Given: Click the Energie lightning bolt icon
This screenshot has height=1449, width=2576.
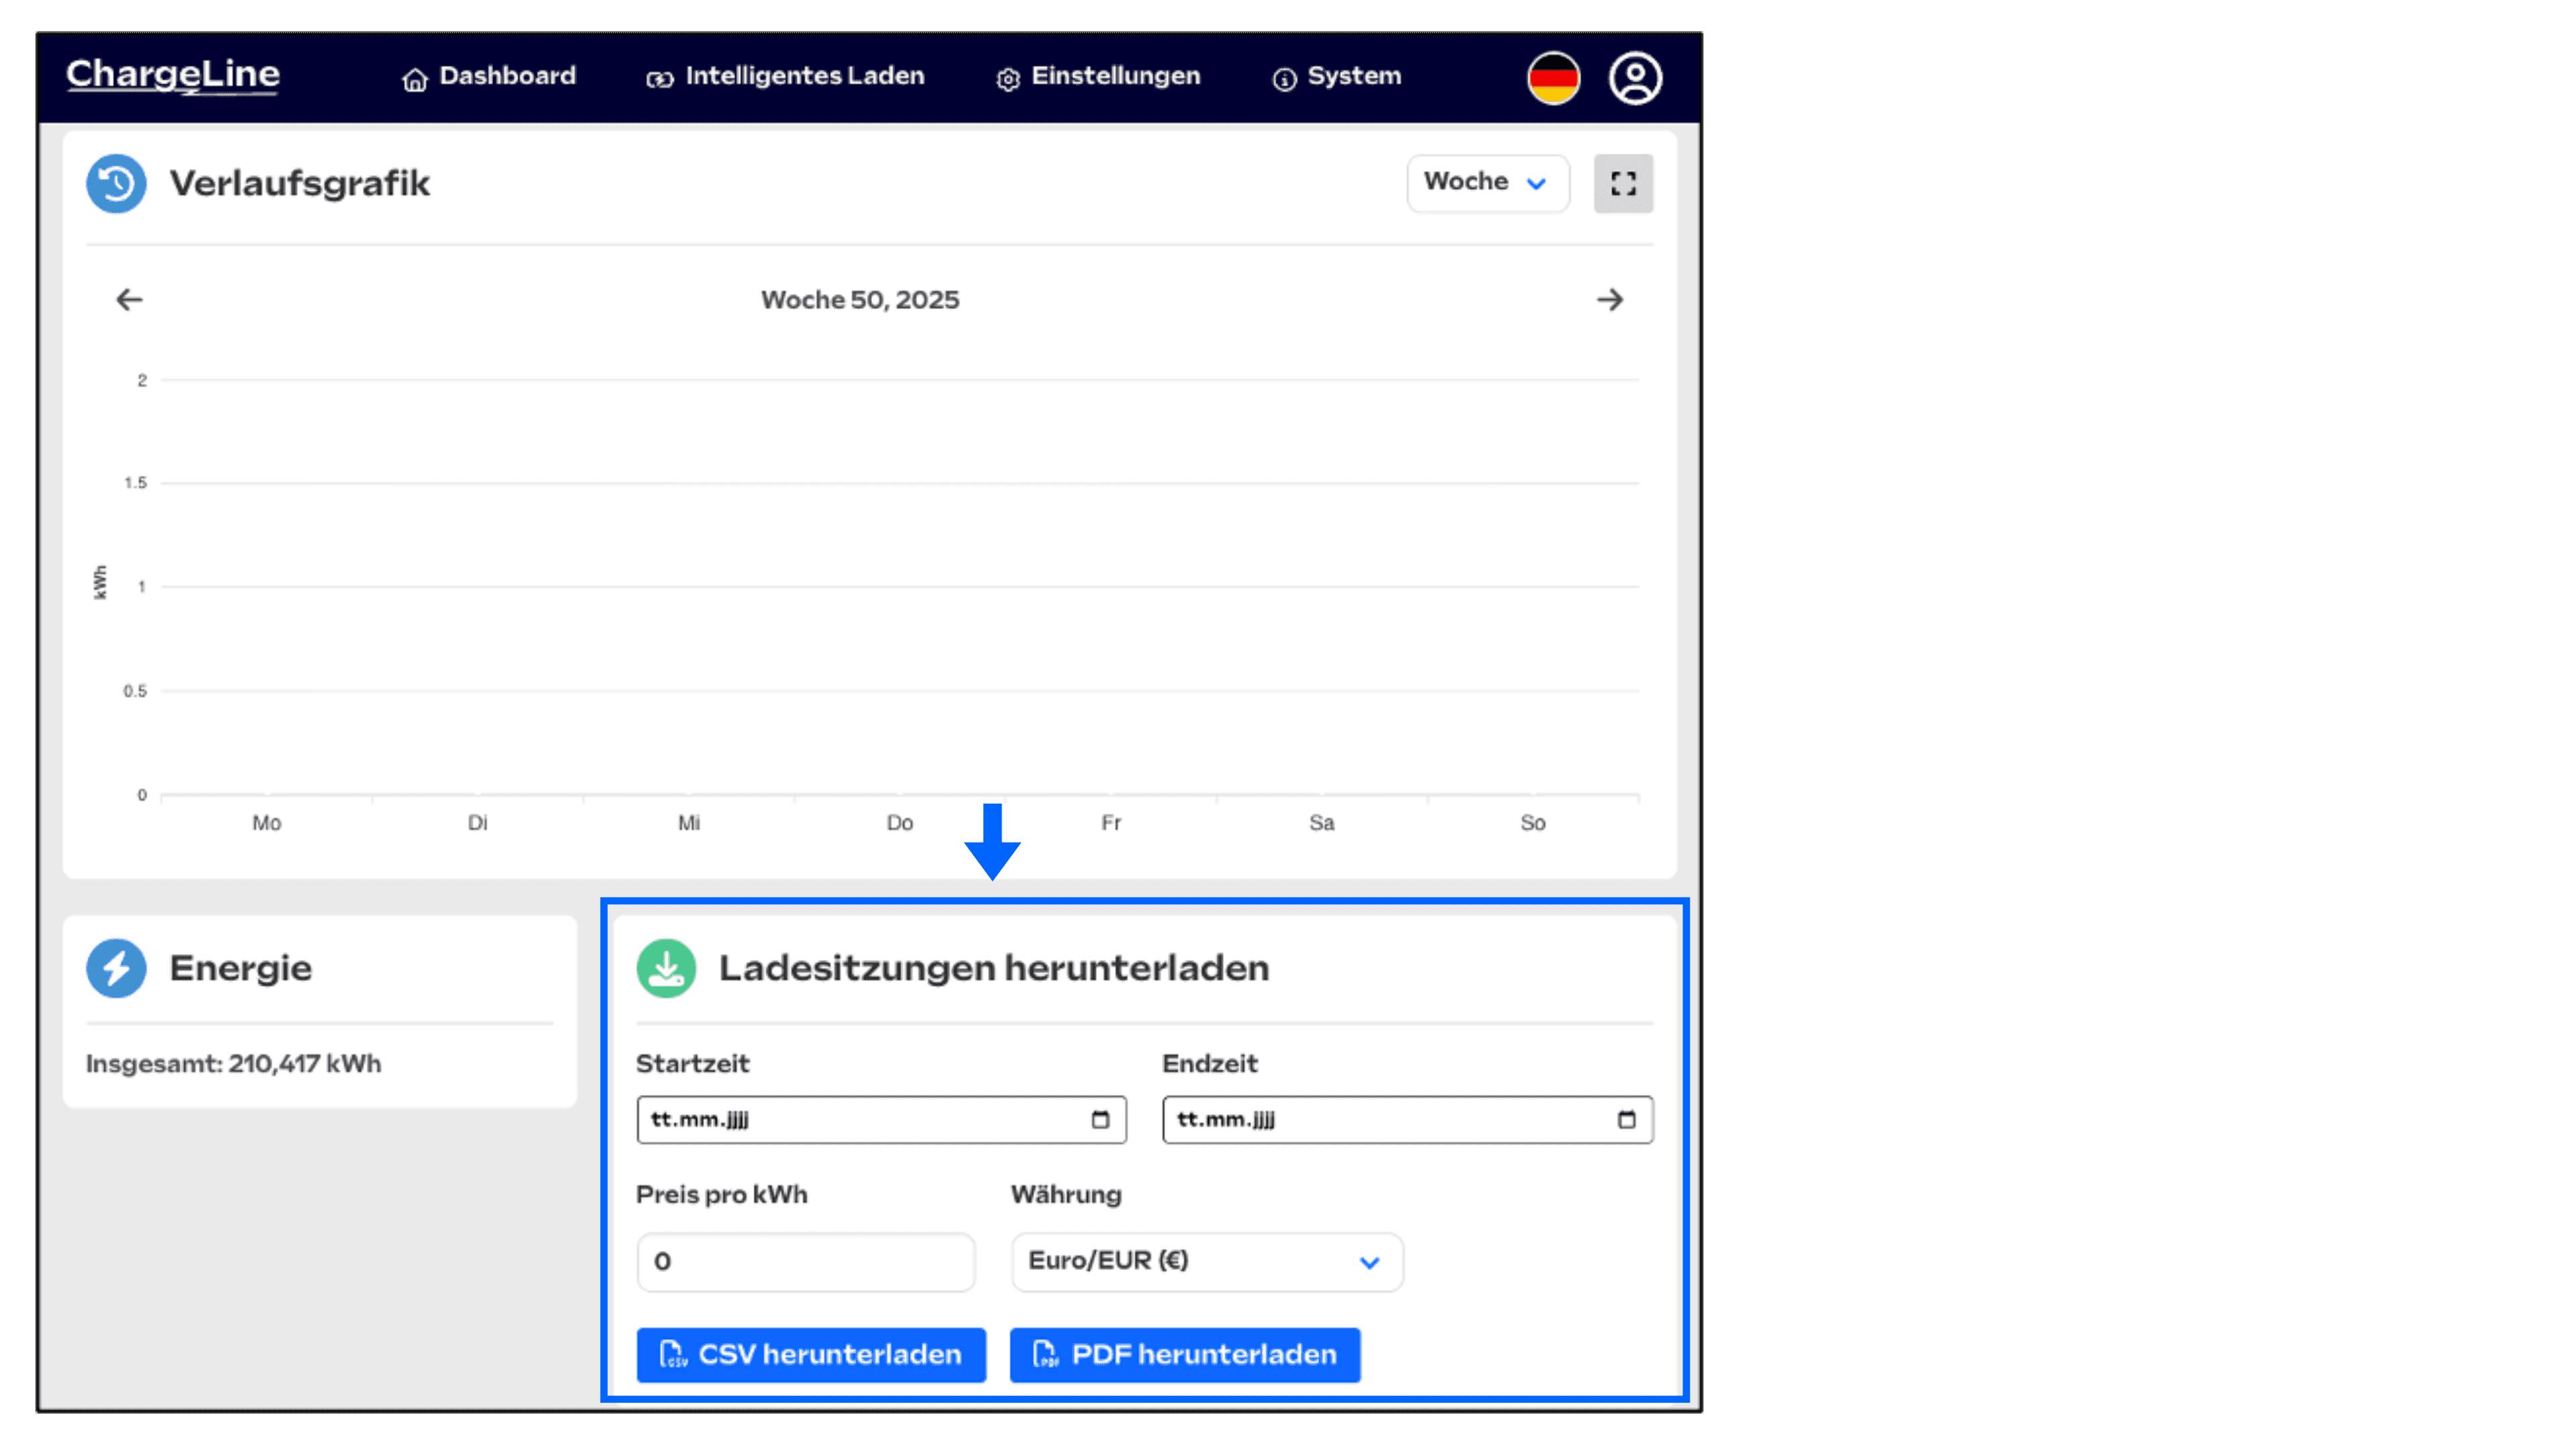Looking at the screenshot, I should pyautogui.click(x=116, y=968).
